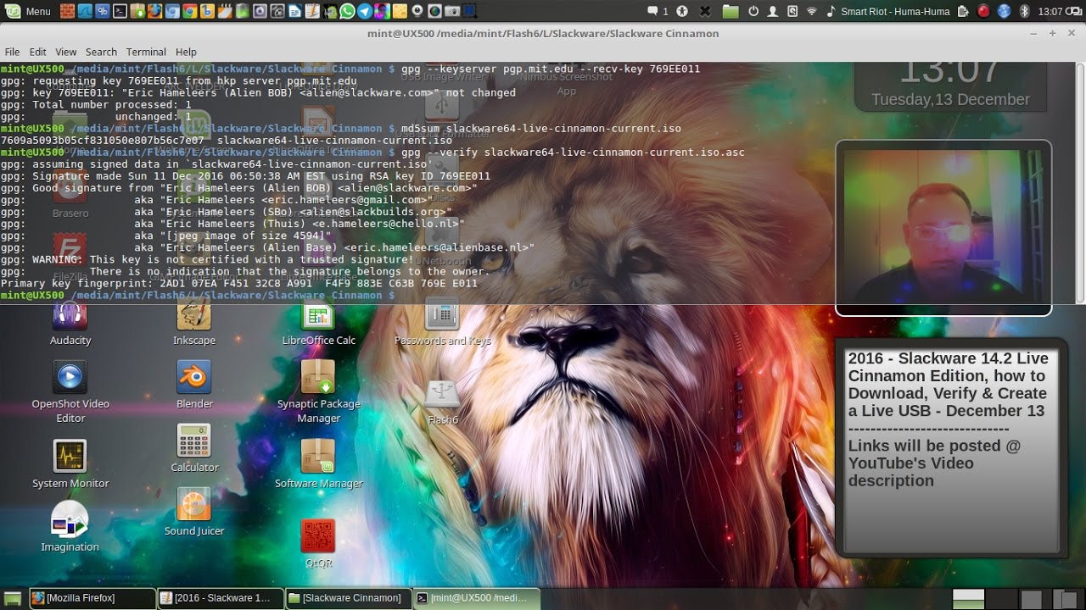Image resolution: width=1086 pixels, height=610 pixels.
Task: Switch to Slackware Cinnamon file manager task
Action: click(348, 598)
